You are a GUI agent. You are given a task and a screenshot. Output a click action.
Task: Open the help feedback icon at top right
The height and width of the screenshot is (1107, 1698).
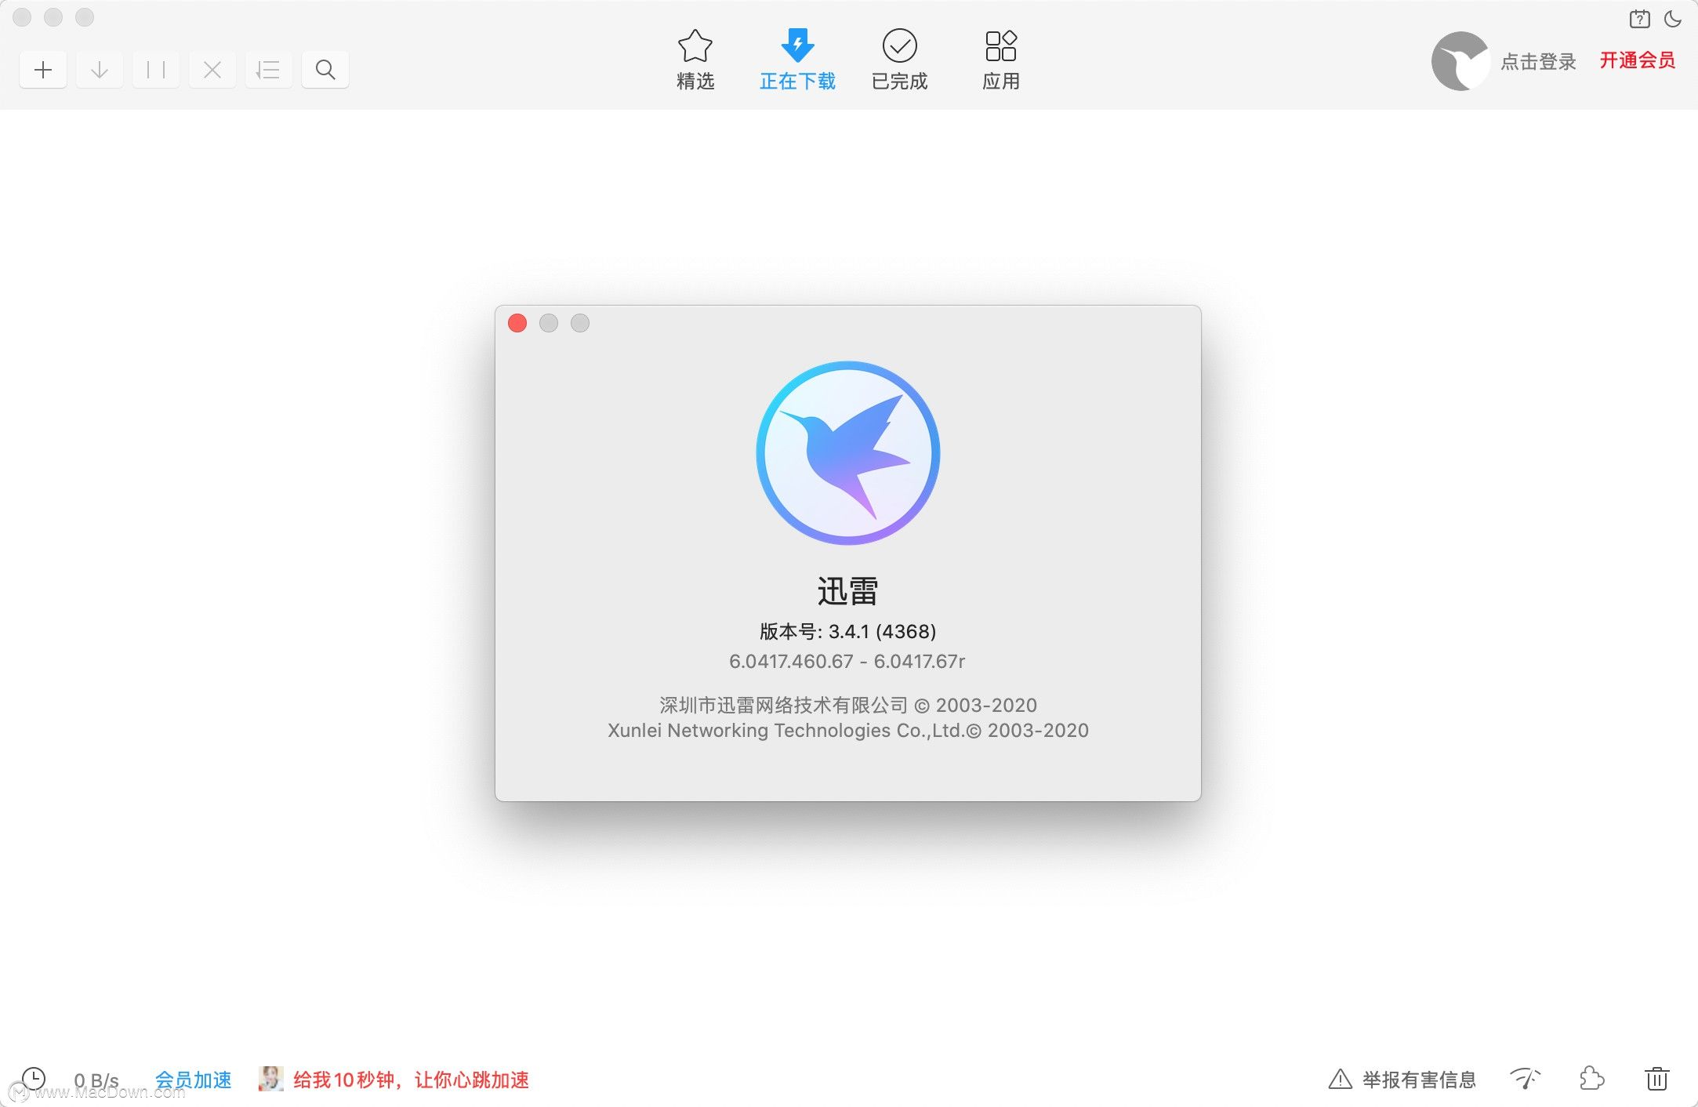point(1639,19)
